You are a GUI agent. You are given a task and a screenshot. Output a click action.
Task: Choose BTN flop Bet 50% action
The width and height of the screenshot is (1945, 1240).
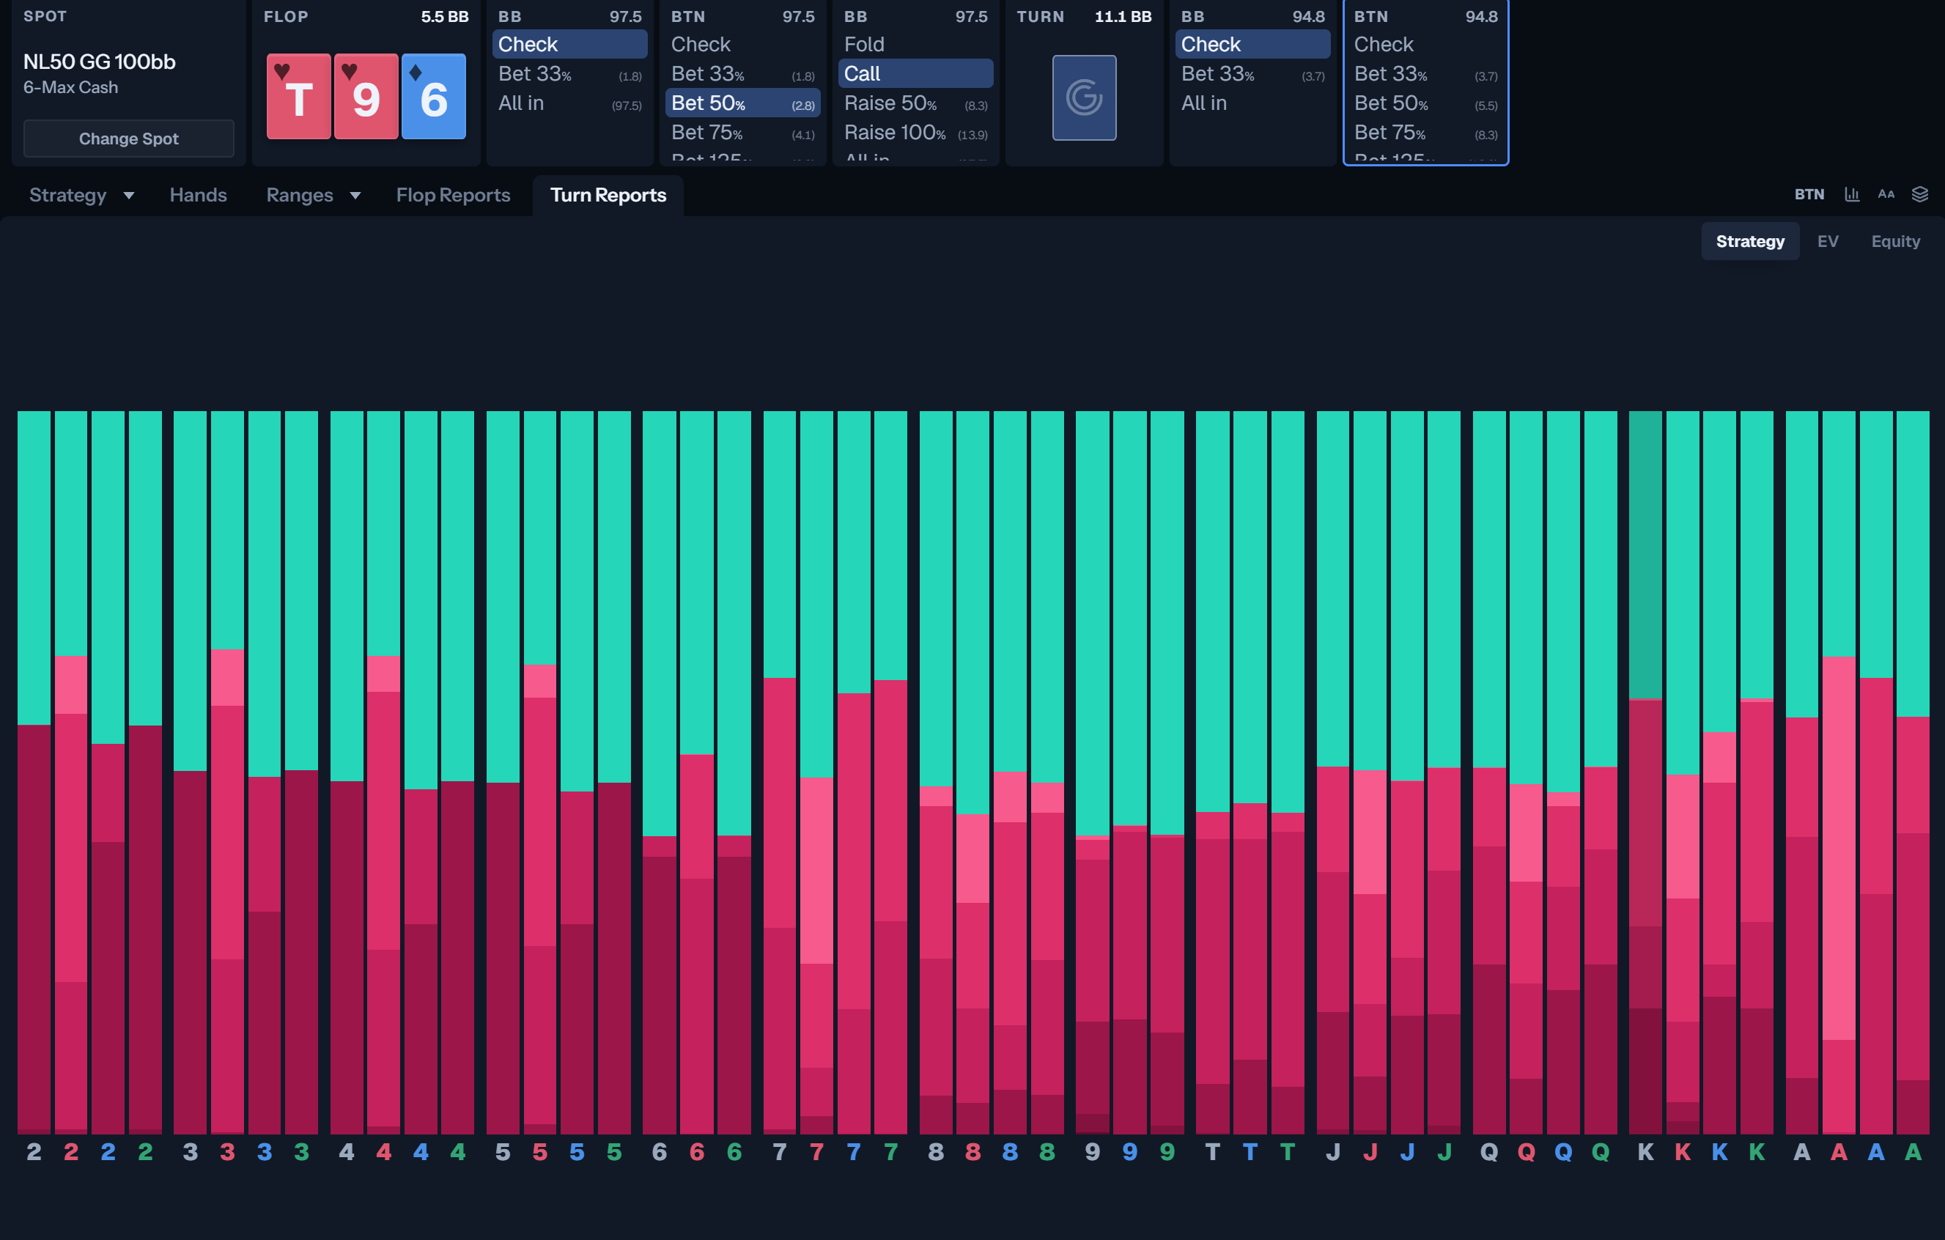pos(742,103)
